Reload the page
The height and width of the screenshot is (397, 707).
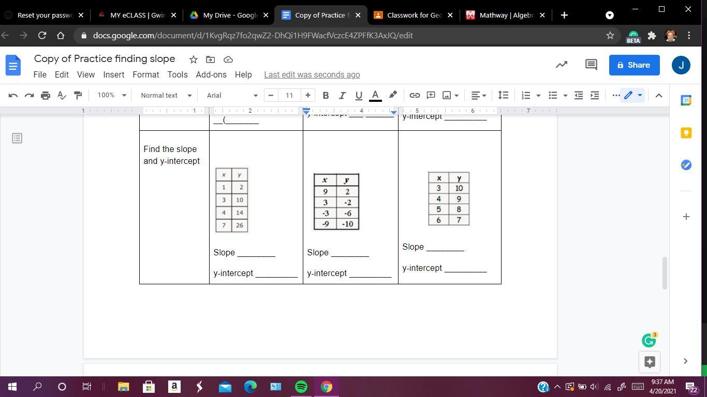(x=42, y=35)
